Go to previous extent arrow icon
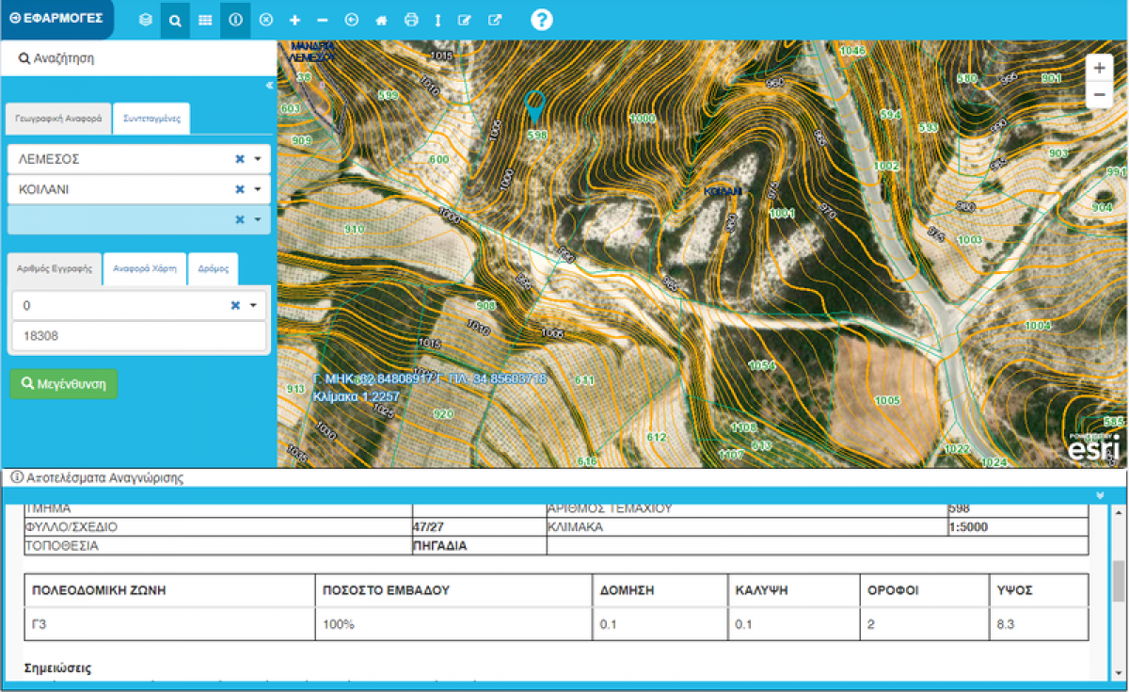The height and width of the screenshot is (692, 1129). click(352, 20)
